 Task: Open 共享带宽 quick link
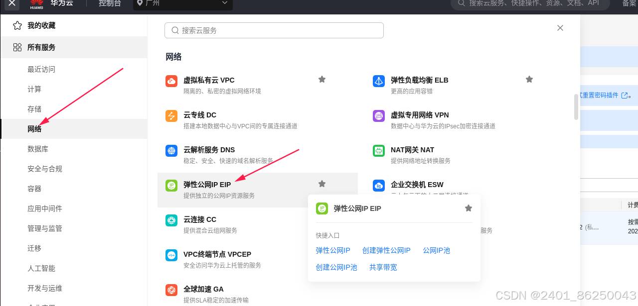point(383,267)
